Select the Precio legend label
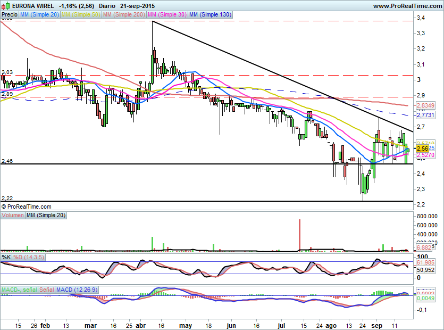The height and width of the screenshot is (330, 444). pos(10,14)
